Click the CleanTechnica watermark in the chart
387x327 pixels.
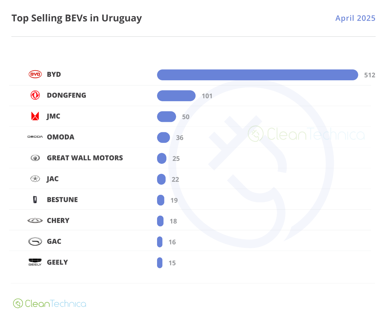[306, 134]
